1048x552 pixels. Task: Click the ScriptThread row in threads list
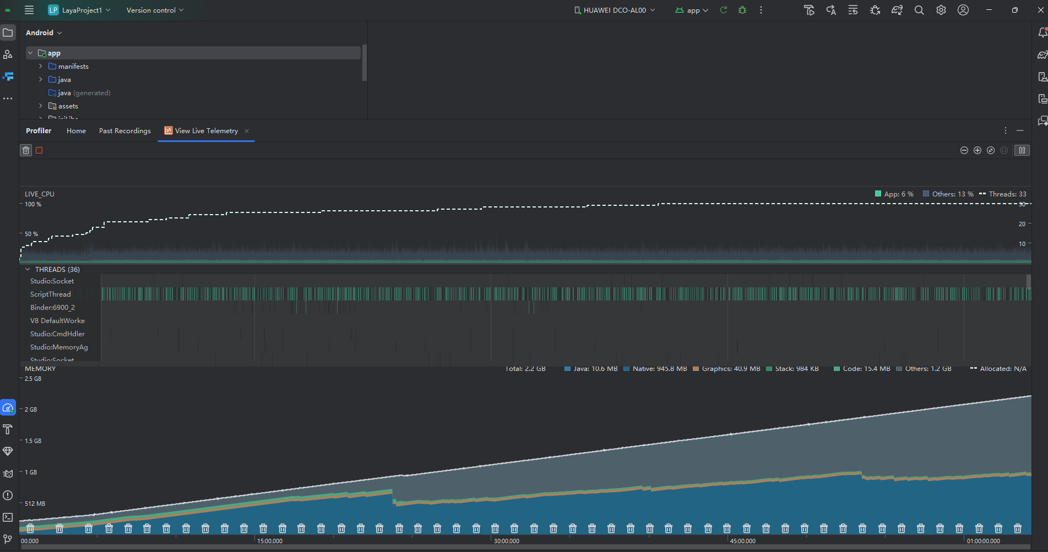click(51, 294)
